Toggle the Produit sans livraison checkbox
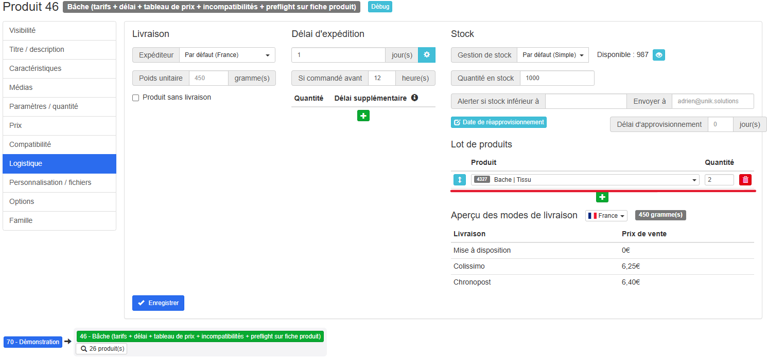Screen dimensions: 767x358 (136, 98)
